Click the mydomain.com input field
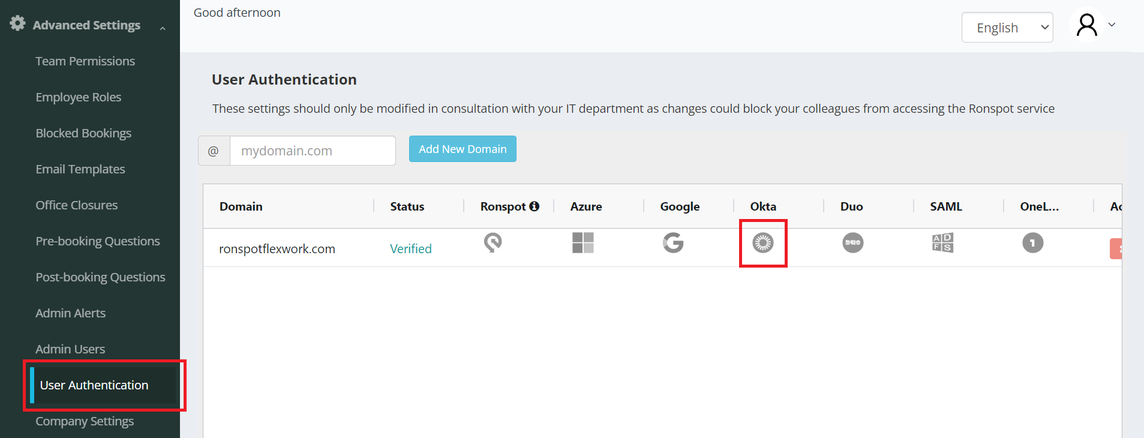Screen dimensions: 1144x438 312,151
